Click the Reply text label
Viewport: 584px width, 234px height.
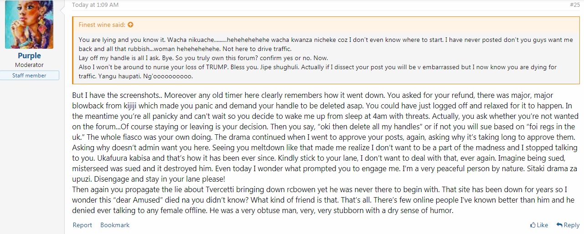coord(572,225)
